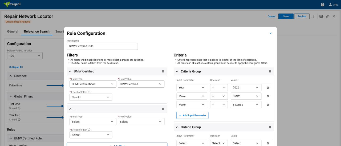Collapse the Distance section
This screenshot has width=341, height=146.
(11, 76)
